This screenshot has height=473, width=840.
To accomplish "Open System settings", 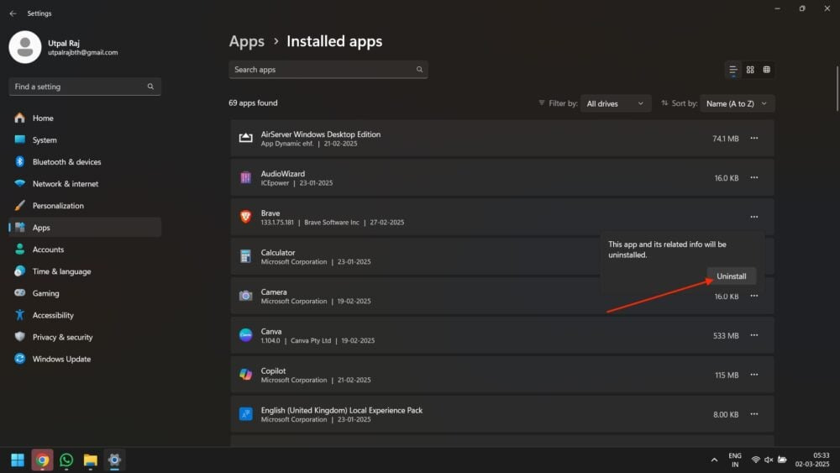I will tap(85, 139).
